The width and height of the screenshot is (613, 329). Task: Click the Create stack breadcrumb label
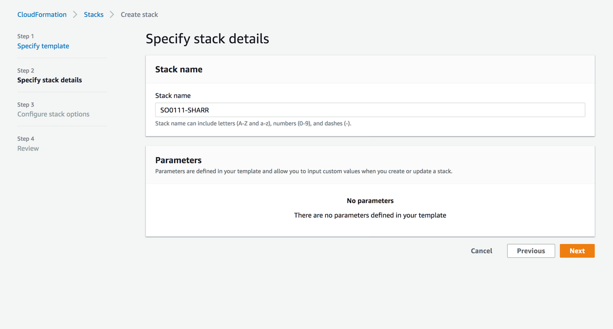coord(139,14)
